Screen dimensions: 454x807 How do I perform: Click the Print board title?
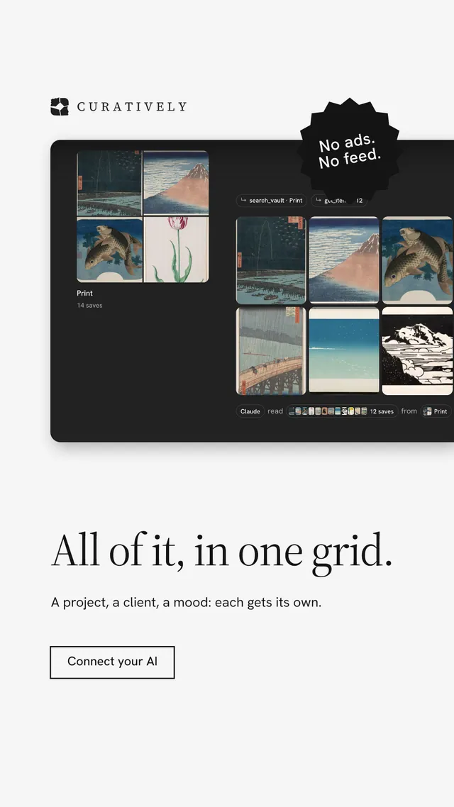85,293
